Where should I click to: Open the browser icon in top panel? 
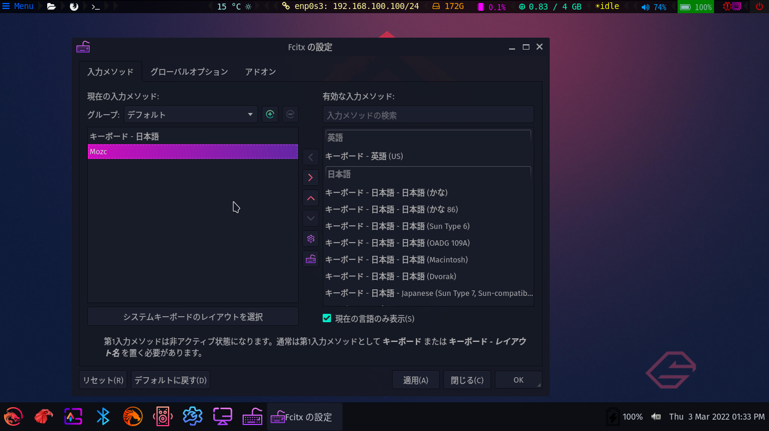pyautogui.click(x=73, y=7)
